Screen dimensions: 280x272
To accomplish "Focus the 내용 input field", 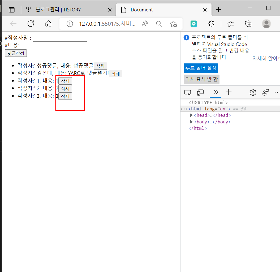I will click(x=48, y=46).
